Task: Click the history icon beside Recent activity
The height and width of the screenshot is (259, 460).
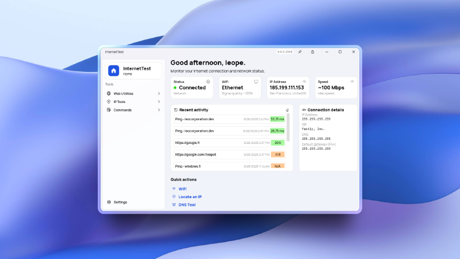Action: [x=176, y=110]
